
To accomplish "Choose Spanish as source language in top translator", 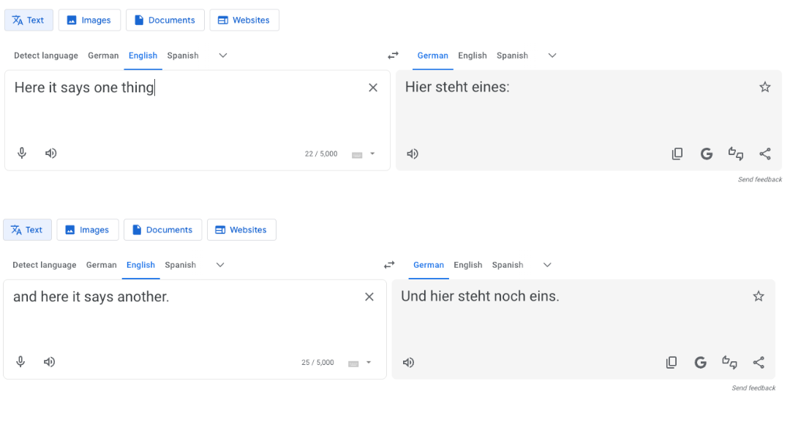I will click(x=183, y=56).
